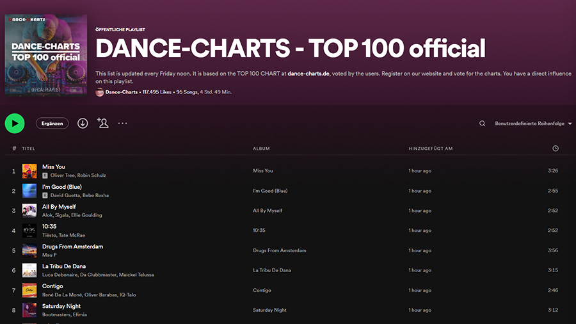Open artist Maickel Telussa

tap(136, 275)
